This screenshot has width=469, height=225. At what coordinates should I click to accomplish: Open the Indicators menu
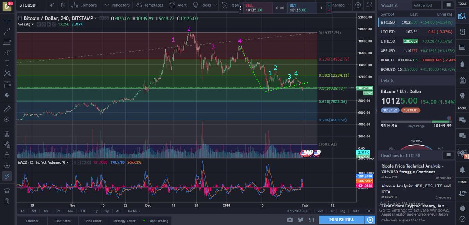pos(116,5)
